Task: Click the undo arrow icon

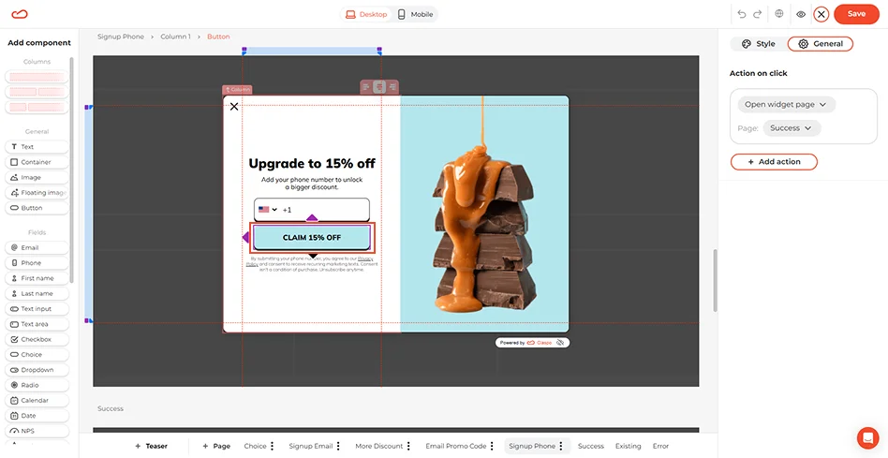Action: click(x=742, y=14)
